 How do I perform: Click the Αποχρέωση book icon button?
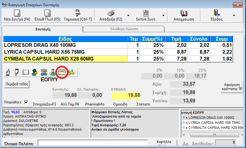pyautogui.click(x=184, y=15)
